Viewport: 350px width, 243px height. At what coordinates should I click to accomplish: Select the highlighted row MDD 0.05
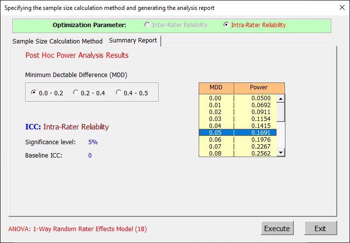pos(238,132)
